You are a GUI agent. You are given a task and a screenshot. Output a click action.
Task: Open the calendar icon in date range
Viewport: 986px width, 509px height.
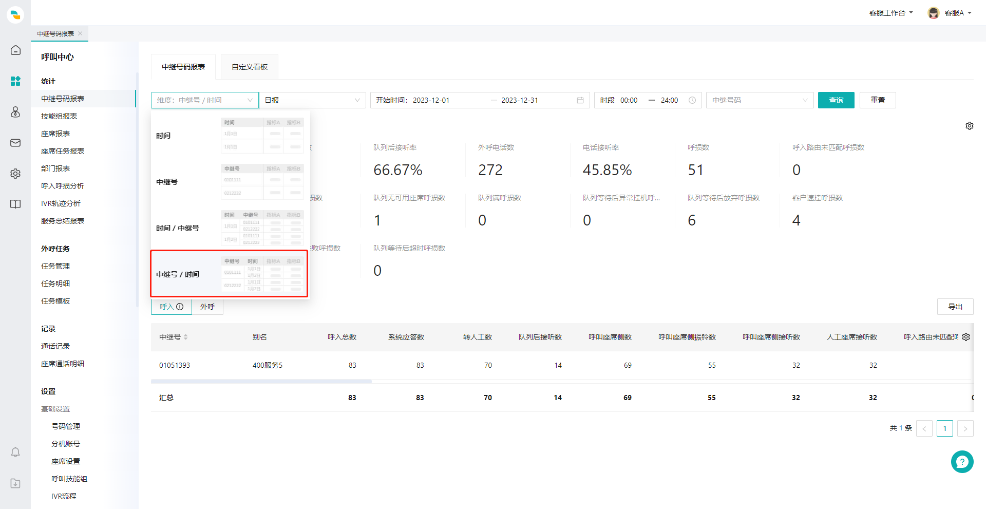580,100
